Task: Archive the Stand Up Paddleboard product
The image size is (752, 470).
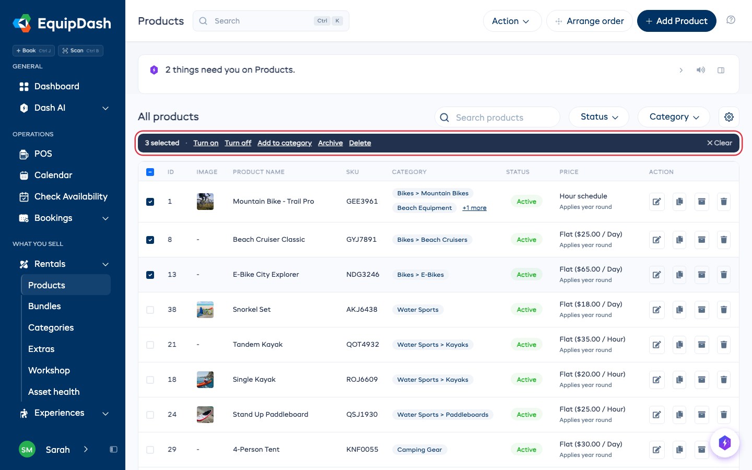Action: click(x=702, y=415)
